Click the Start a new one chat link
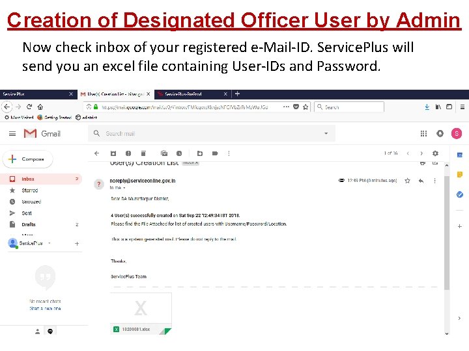 click(45, 308)
